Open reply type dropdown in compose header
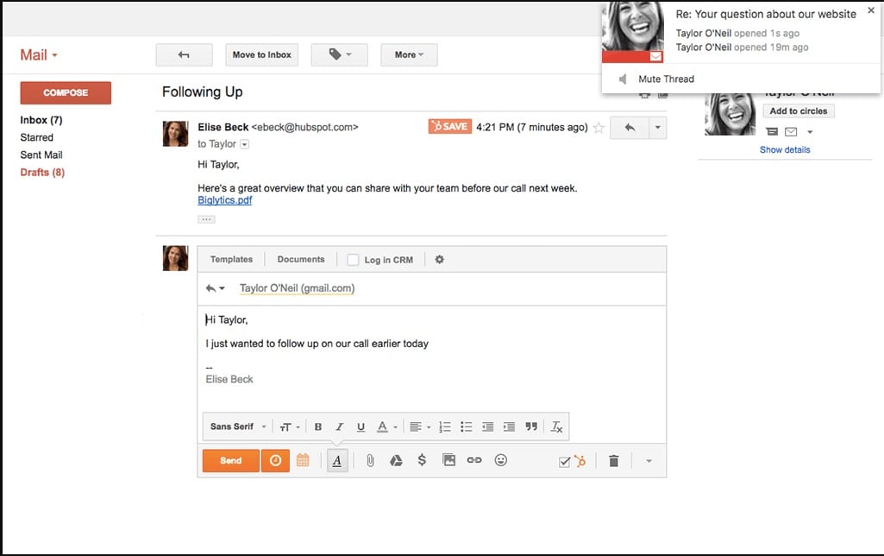Screen dimensions: 884x556 click(x=215, y=288)
